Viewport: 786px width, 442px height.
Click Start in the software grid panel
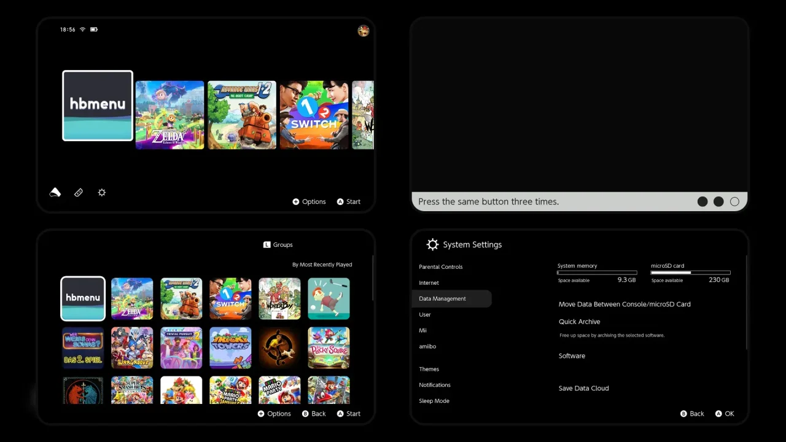click(x=349, y=414)
